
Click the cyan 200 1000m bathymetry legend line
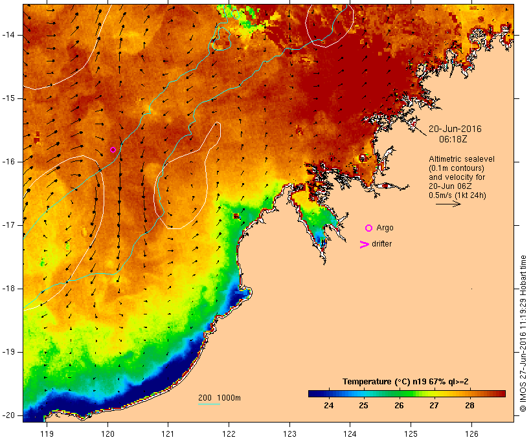click(x=209, y=404)
